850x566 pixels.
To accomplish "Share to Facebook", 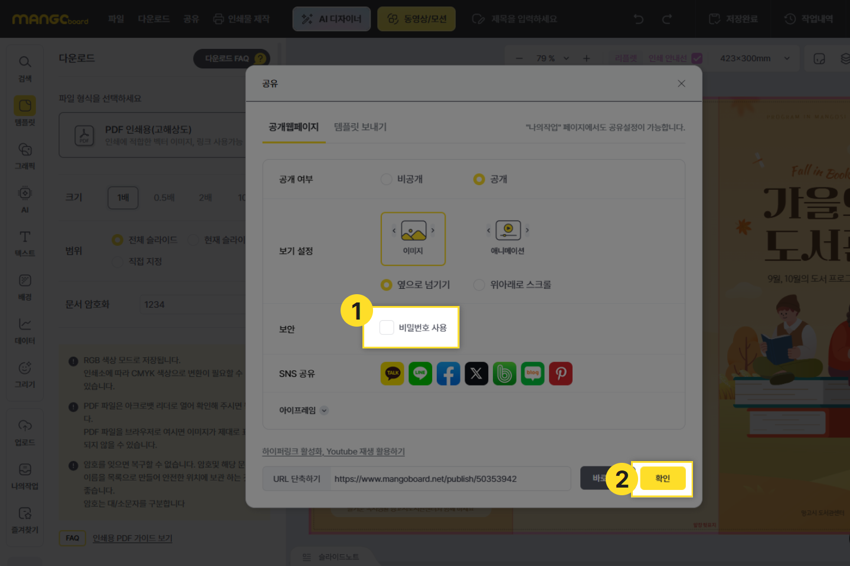I will [x=449, y=373].
